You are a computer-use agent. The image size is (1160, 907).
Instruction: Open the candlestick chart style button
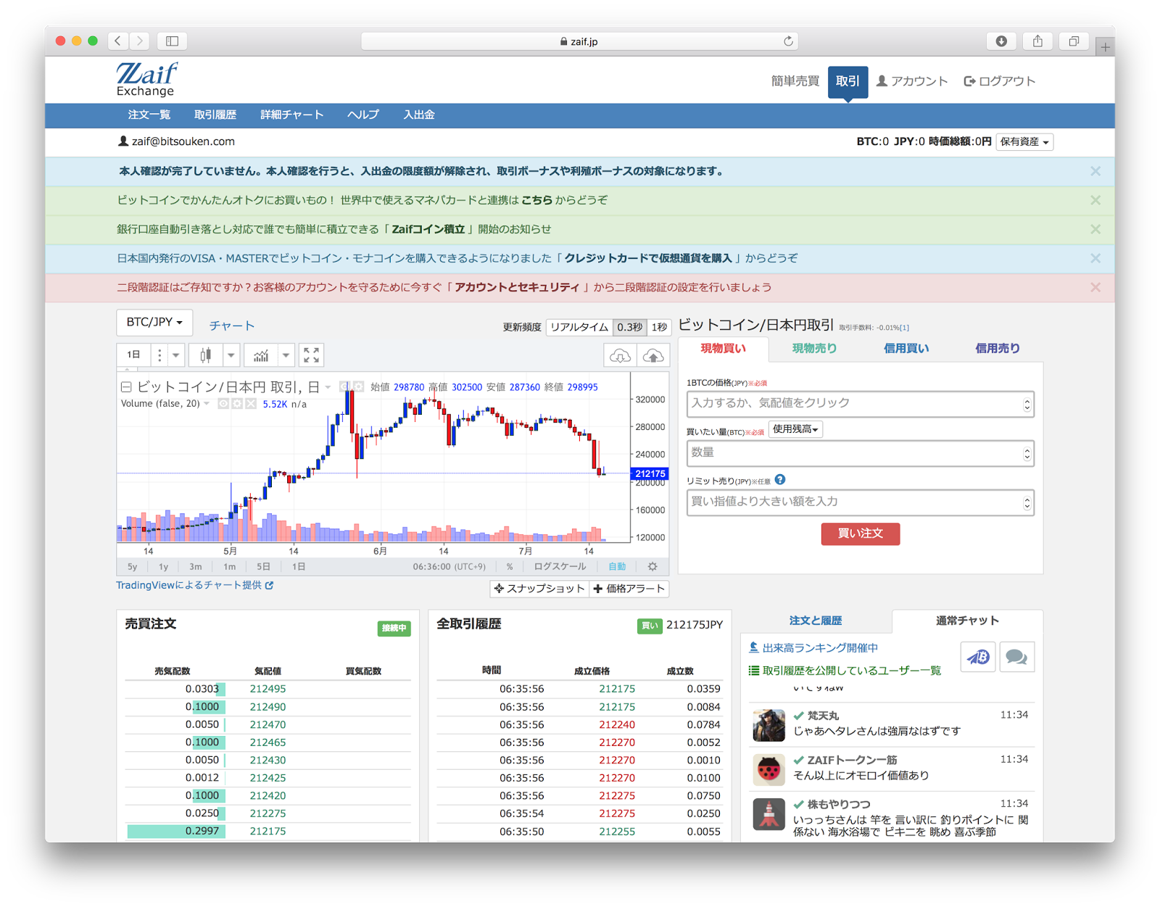coord(206,355)
